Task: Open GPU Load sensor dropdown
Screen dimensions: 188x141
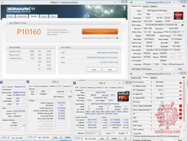Action: click(151, 102)
